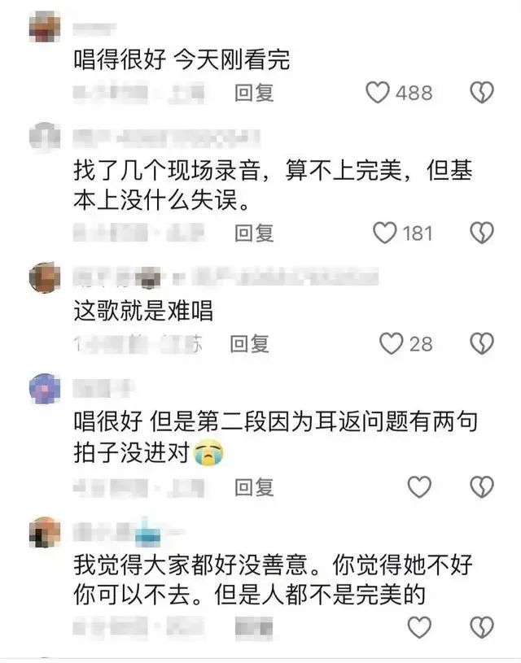521x663 pixels.
Task: Dislike the '这歌就是难唱' comment
Action: [x=482, y=343]
